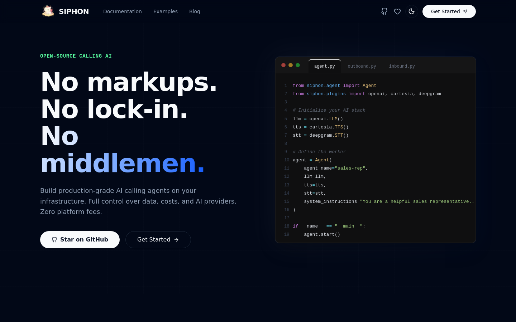The width and height of the screenshot is (516, 322).
Task: Toggle dark mode moon button
Action: pos(411,11)
